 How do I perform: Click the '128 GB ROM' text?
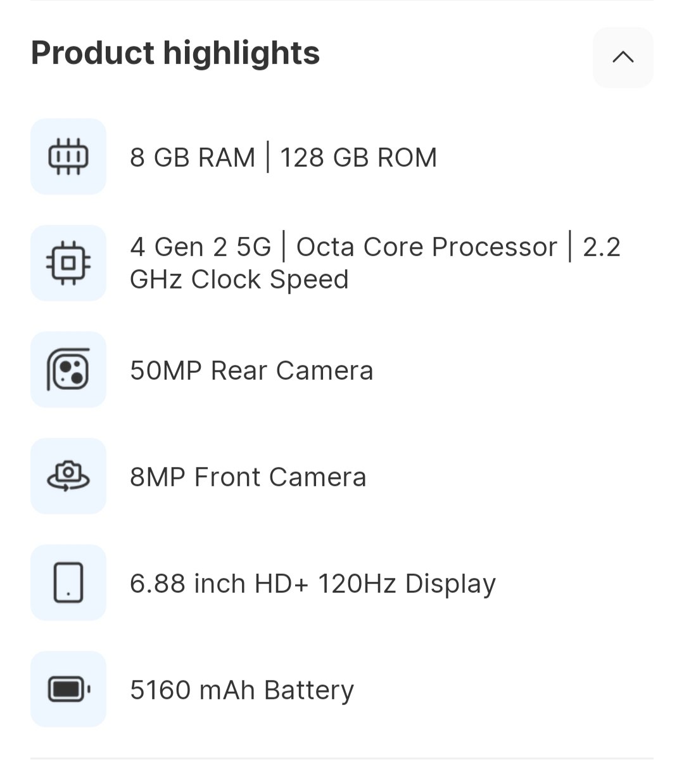click(358, 157)
